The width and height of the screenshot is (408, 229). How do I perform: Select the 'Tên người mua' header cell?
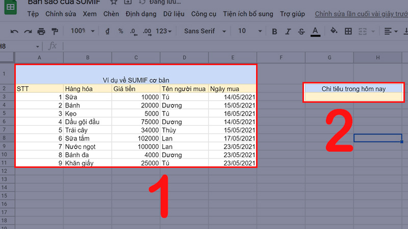(184, 89)
